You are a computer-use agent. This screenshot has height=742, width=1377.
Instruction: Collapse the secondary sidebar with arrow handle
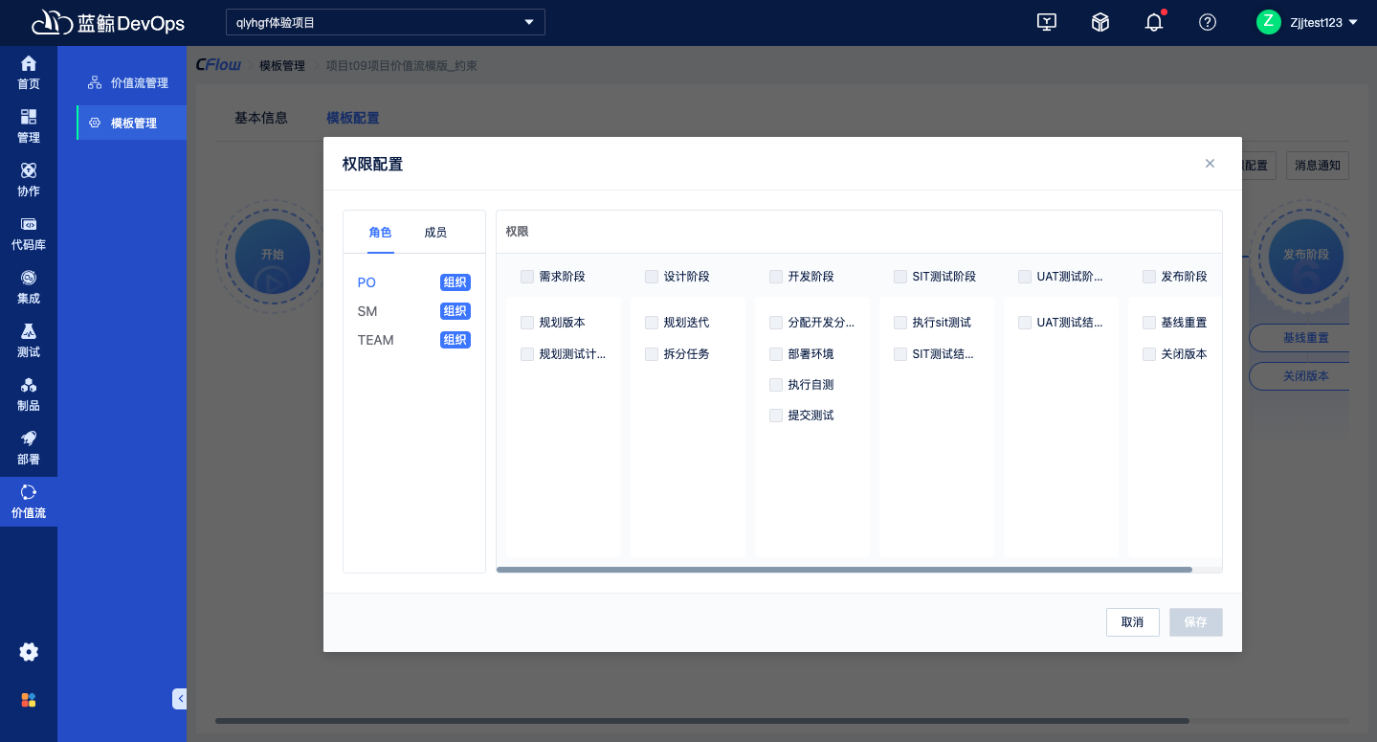[180, 699]
